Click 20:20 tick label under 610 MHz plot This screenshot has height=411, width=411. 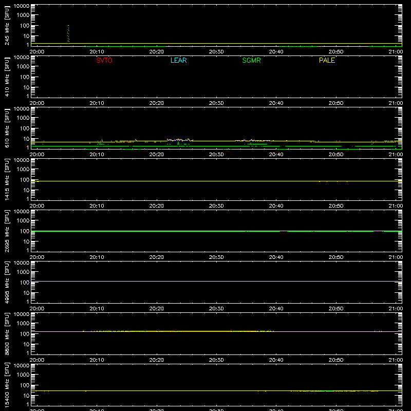click(157, 155)
